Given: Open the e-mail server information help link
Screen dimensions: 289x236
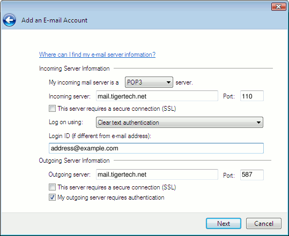Looking at the screenshot, I should coord(97,55).
